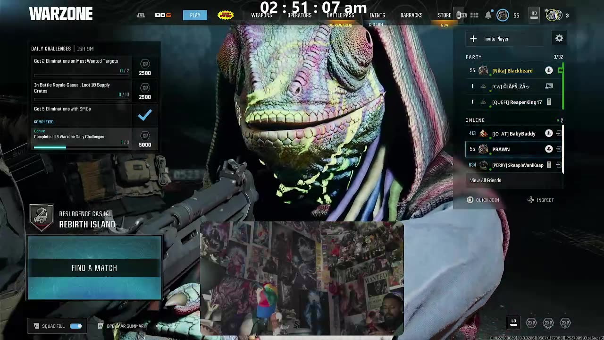Select online friend PRAWN
This screenshot has width=604, height=340.
pyautogui.click(x=513, y=149)
